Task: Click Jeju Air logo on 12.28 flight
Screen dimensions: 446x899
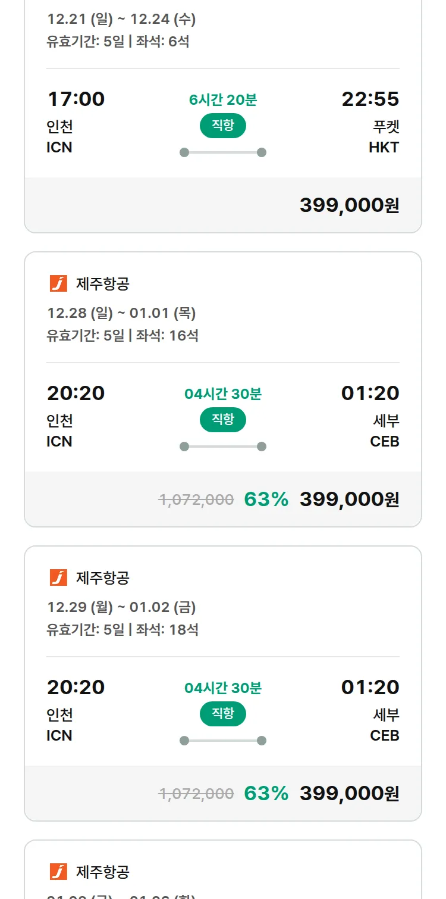Action: 58,283
